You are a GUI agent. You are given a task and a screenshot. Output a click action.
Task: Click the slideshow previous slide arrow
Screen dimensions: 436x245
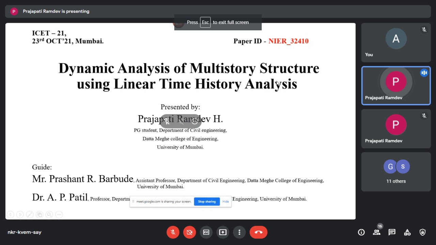(x=10, y=214)
